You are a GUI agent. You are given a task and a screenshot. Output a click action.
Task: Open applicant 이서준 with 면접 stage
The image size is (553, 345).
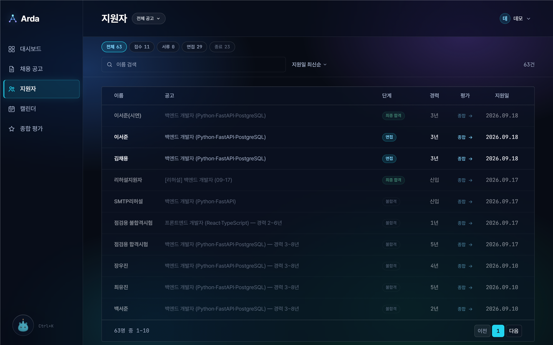318,137
